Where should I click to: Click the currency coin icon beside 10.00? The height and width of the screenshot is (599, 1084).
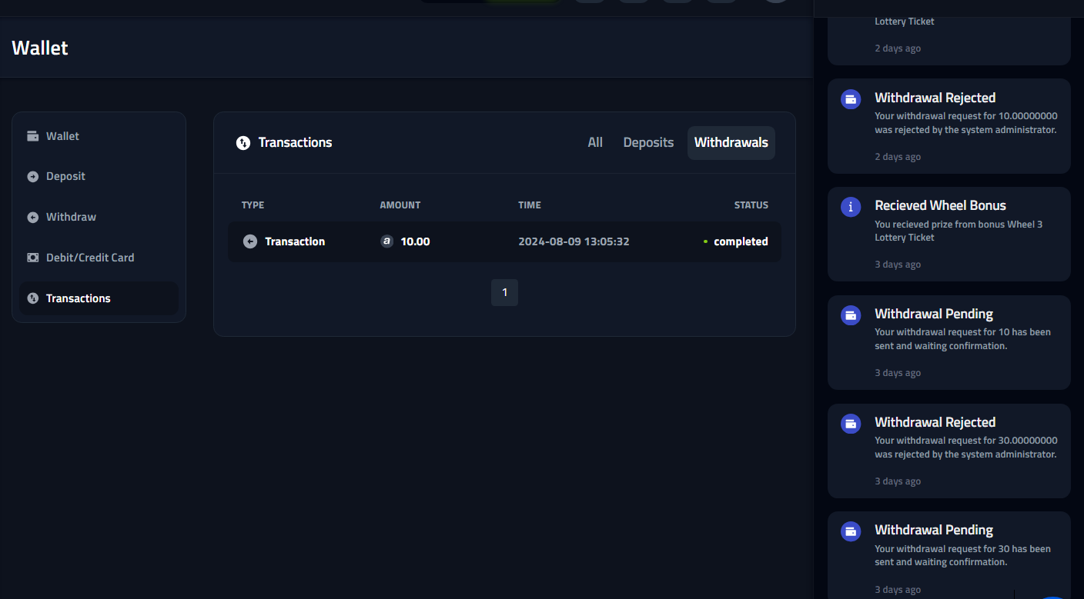tap(386, 241)
